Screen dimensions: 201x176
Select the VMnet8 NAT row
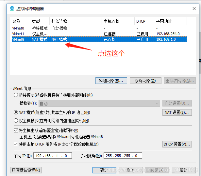coord(99,39)
